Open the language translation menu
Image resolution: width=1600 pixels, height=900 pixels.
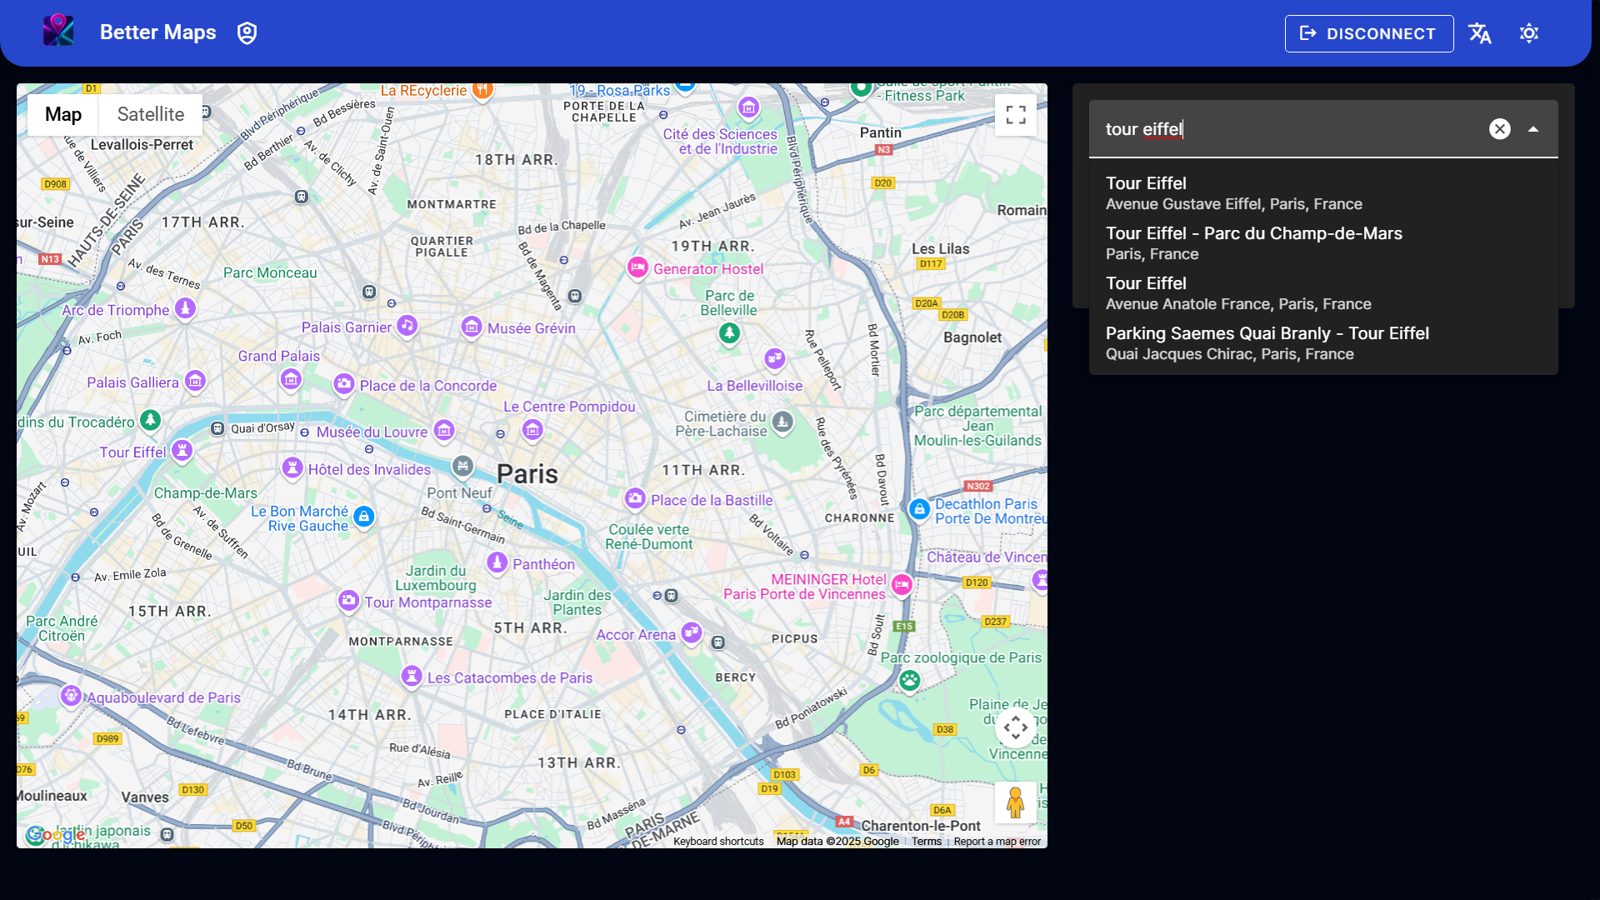(x=1480, y=33)
